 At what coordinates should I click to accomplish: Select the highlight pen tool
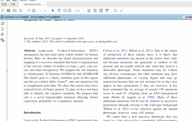click(122, 10)
